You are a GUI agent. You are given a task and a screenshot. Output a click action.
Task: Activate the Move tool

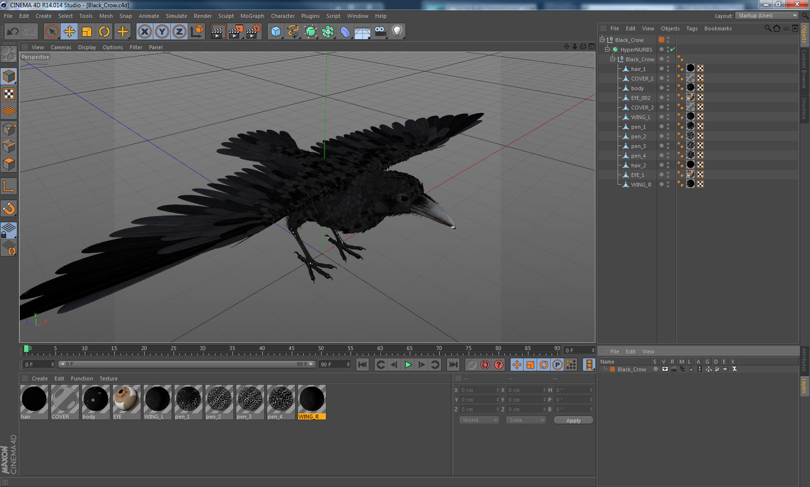pos(69,32)
